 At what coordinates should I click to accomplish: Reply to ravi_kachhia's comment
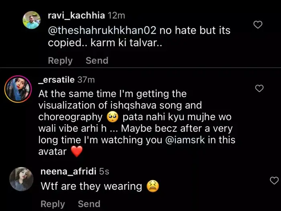[x=60, y=61]
